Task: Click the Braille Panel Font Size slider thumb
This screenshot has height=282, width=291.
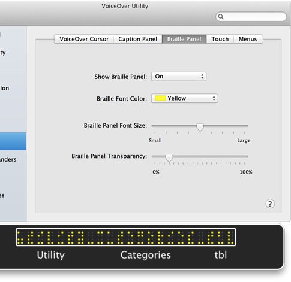Action: pos(200,128)
